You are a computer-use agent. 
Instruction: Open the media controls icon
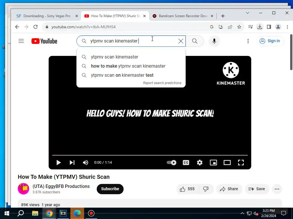pyautogui.click(x=250, y=27)
